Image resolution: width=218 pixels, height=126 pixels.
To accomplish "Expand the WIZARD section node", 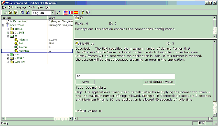I will click(8, 58).
